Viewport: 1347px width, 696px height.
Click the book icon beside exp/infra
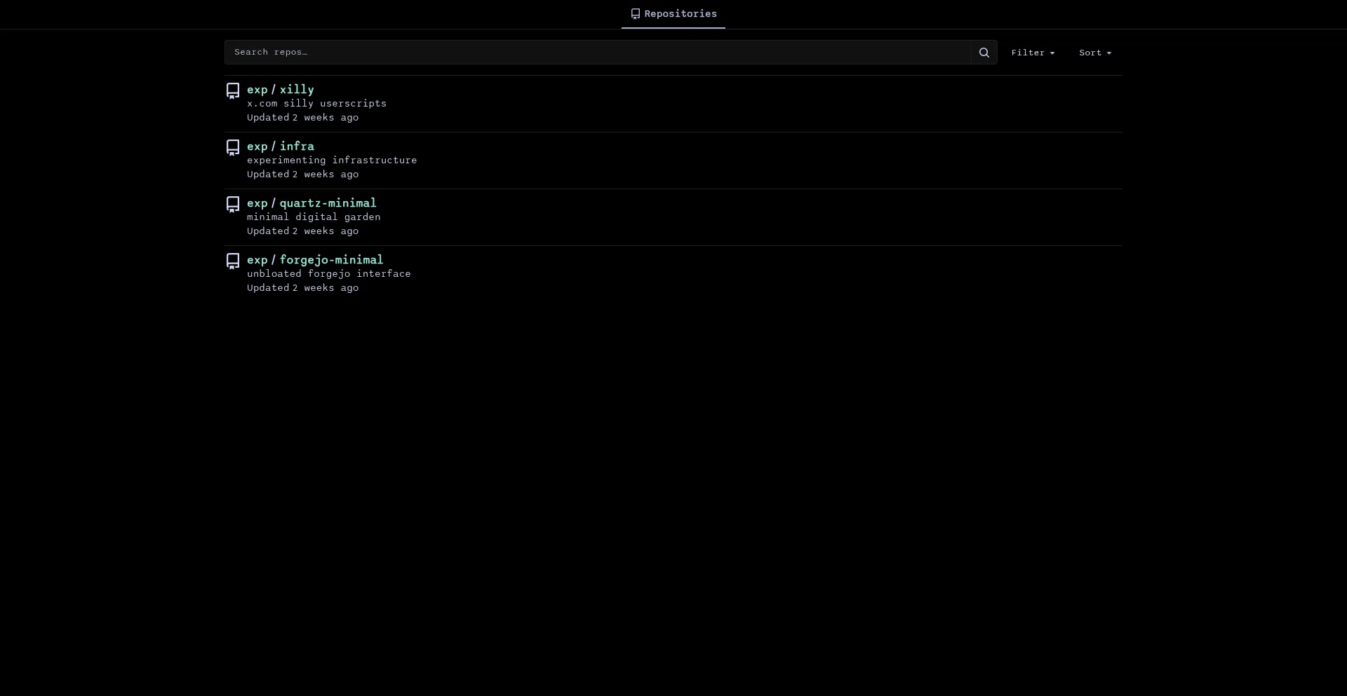tap(233, 148)
